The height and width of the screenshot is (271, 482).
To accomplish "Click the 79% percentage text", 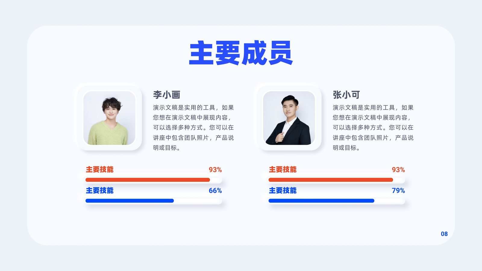I will point(398,191).
